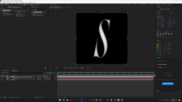Open first layer's parent None dropdown
The width and height of the screenshot is (182, 102).
[51, 77]
